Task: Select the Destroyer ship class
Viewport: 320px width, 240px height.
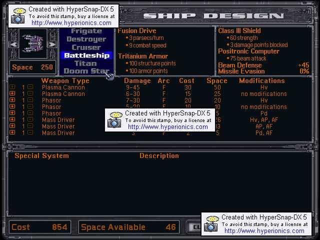Action: 86,39
